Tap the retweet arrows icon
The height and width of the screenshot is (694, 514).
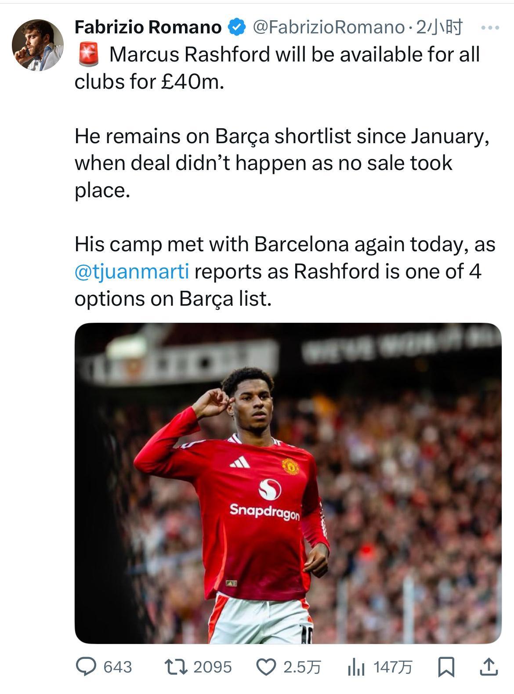(x=175, y=667)
